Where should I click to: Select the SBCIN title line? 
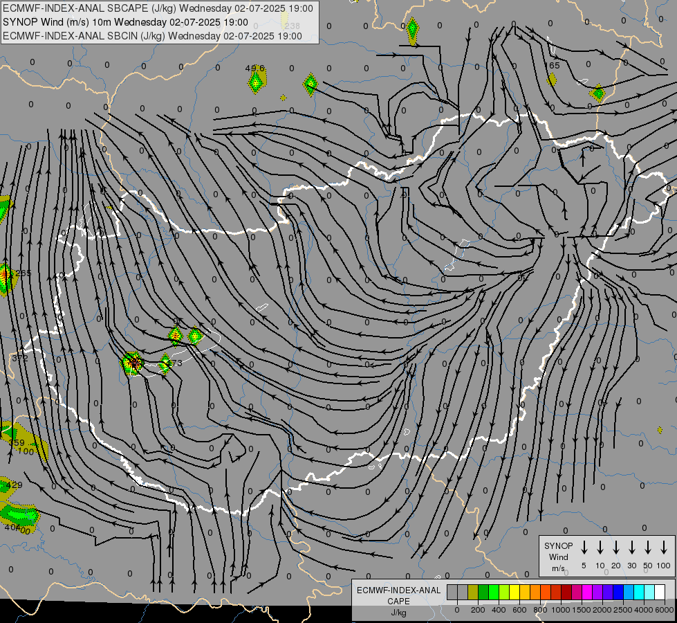click(152, 36)
